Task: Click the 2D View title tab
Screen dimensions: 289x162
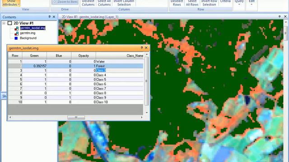Action: point(90,17)
